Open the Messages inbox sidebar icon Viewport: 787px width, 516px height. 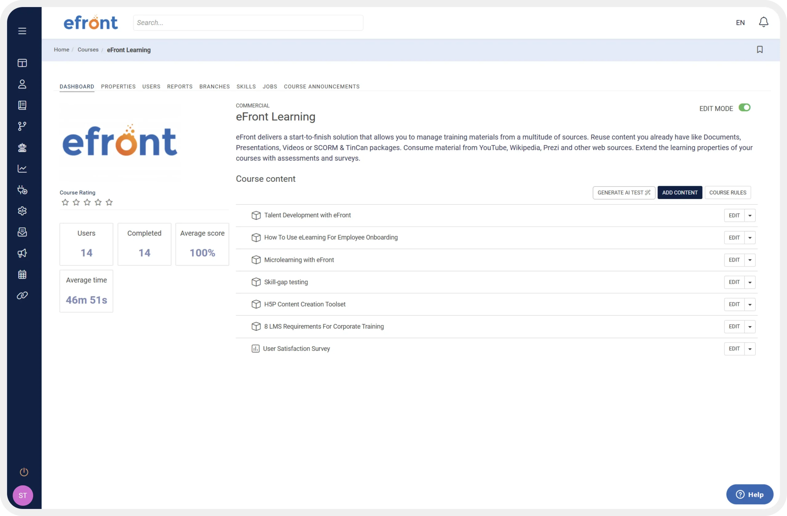(x=22, y=232)
